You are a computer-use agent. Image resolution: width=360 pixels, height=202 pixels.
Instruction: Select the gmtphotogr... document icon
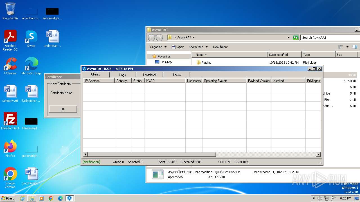(31, 176)
